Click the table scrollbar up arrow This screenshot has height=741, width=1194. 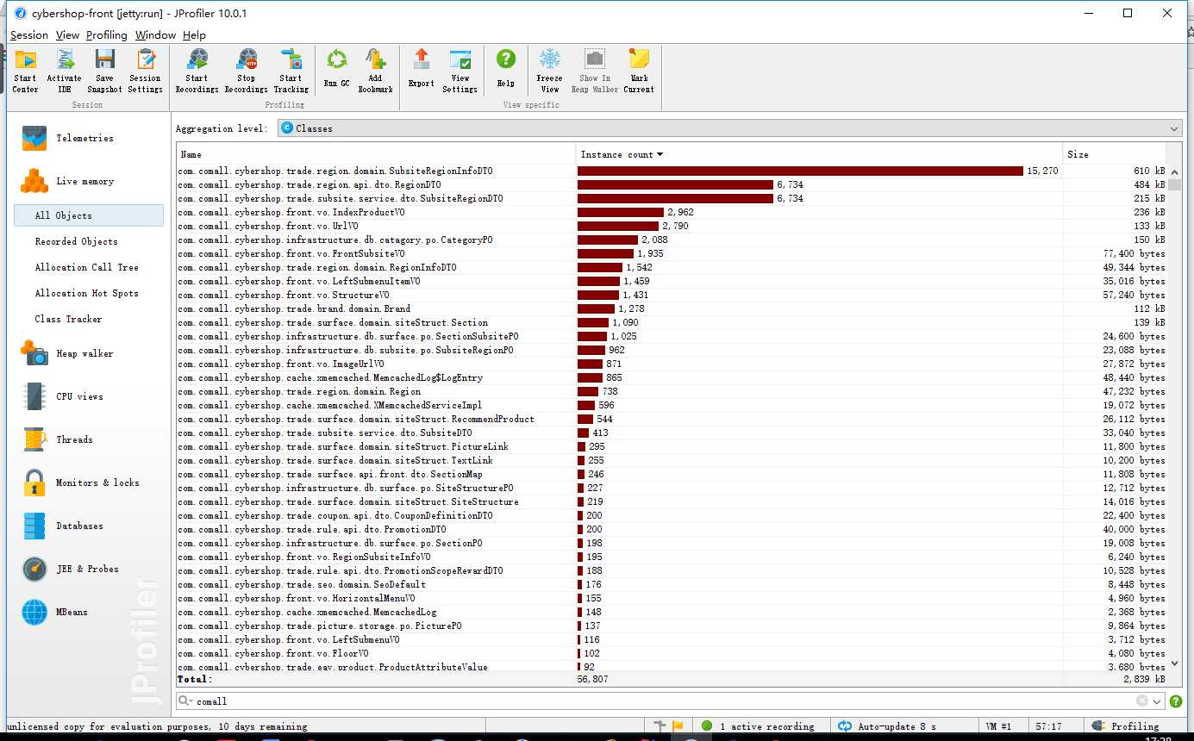[x=1174, y=171]
